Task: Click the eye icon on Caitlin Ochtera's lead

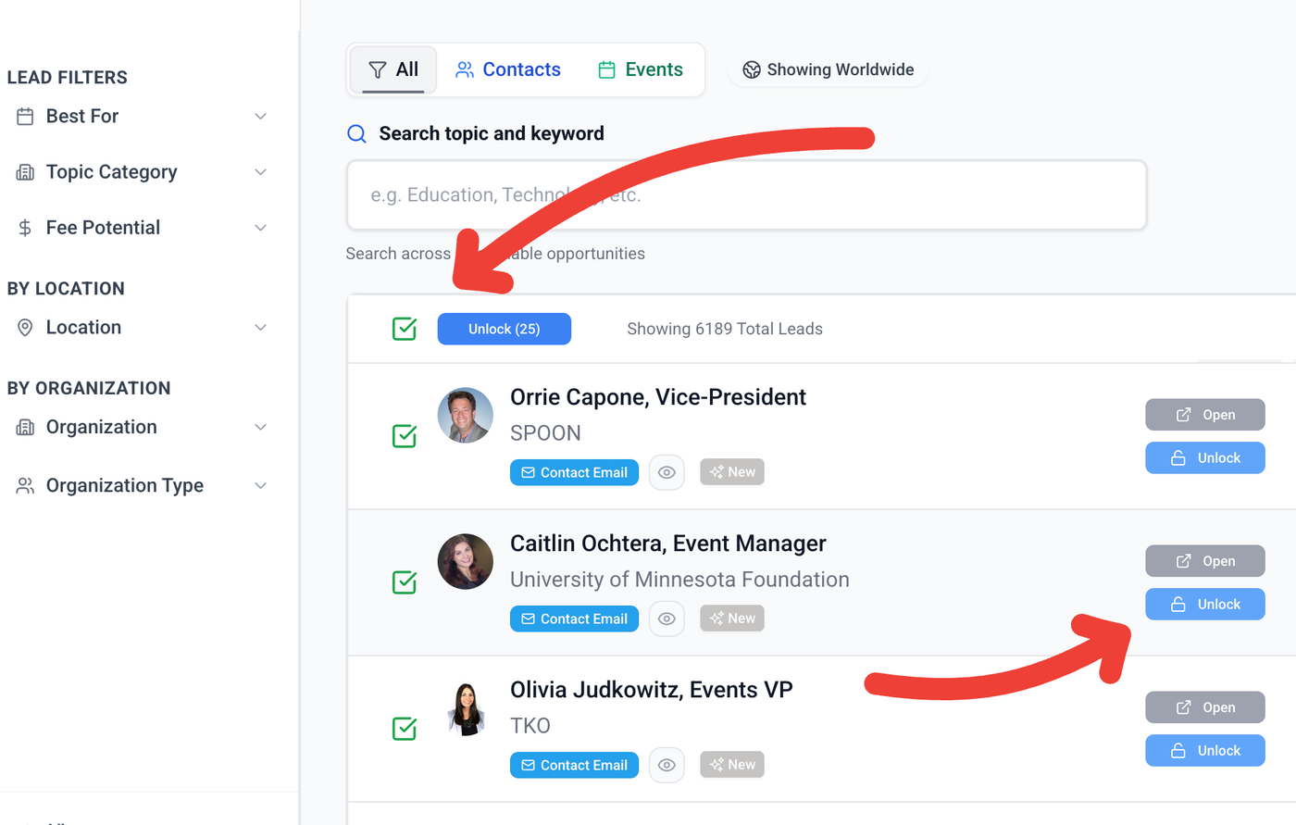Action: [667, 619]
